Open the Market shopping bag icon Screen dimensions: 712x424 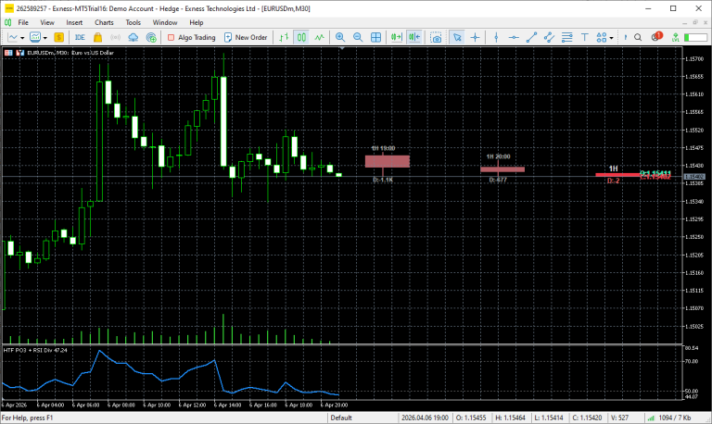point(97,37)
